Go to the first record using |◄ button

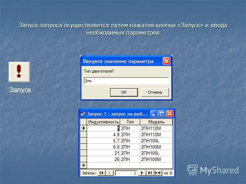[102, 172]
